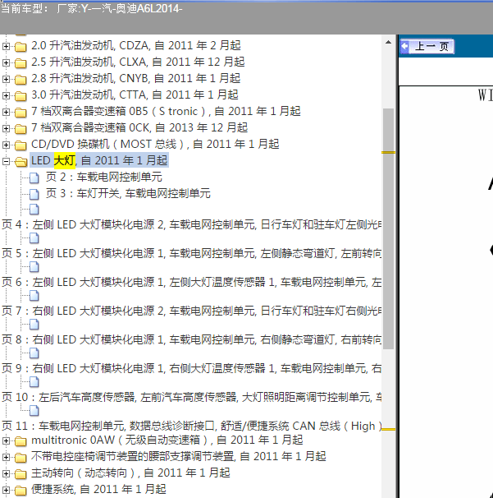Click document icon above 页 7 row
Viewport: 493px width, 498px height.
pos(34,296)
